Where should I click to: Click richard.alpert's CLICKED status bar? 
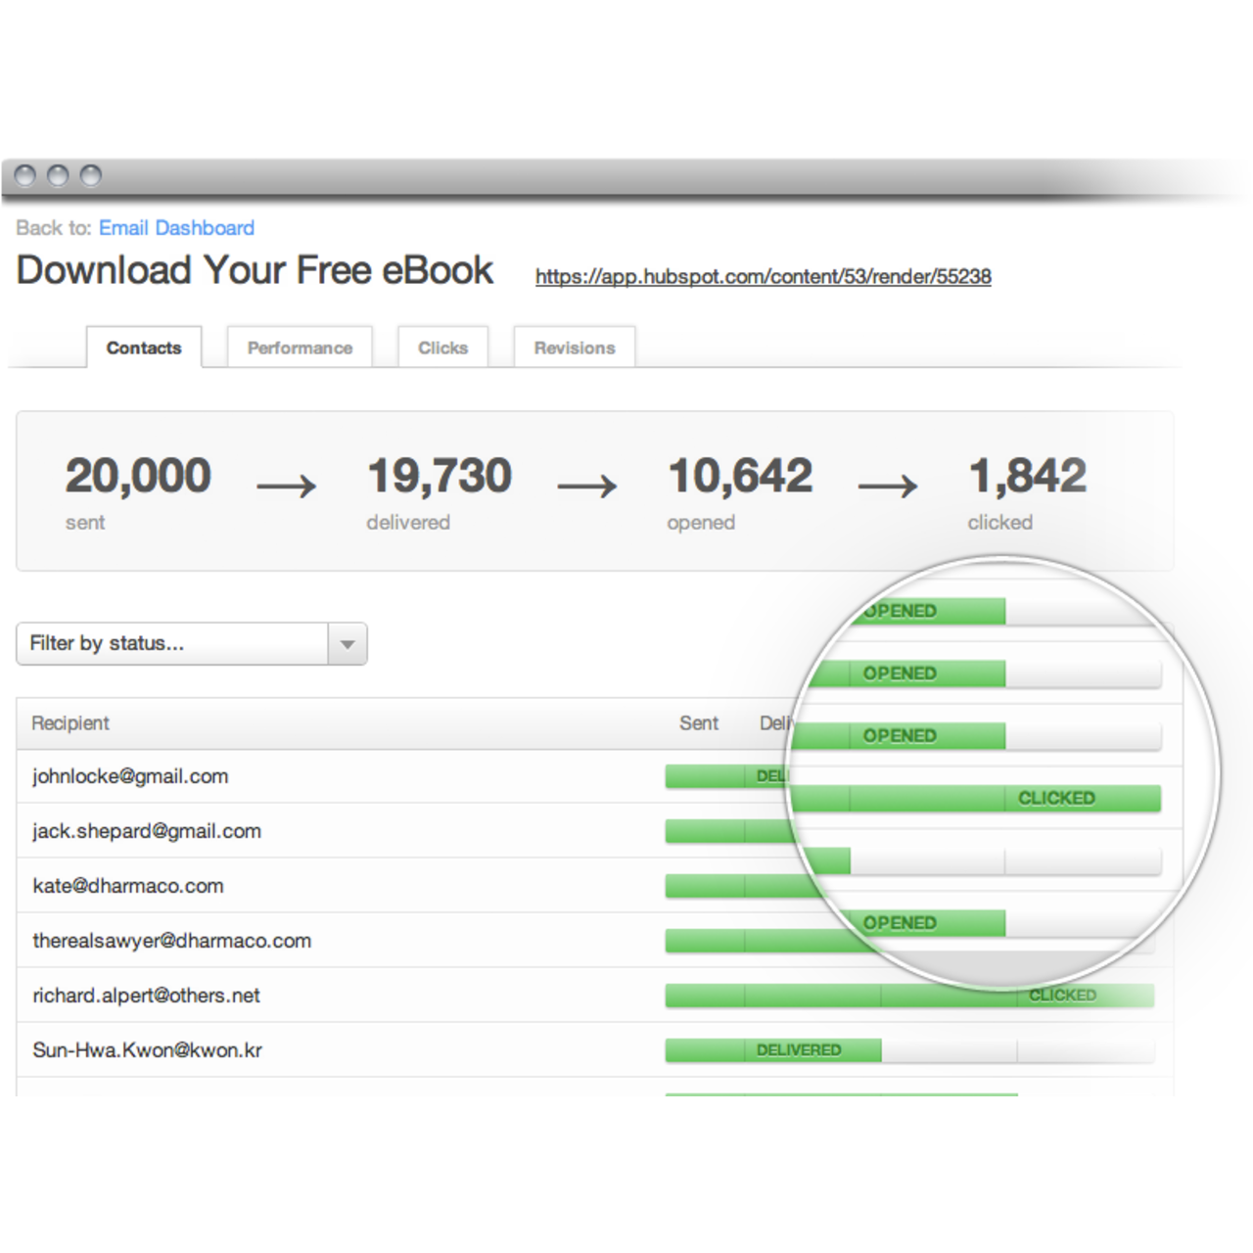coord(909,996)
